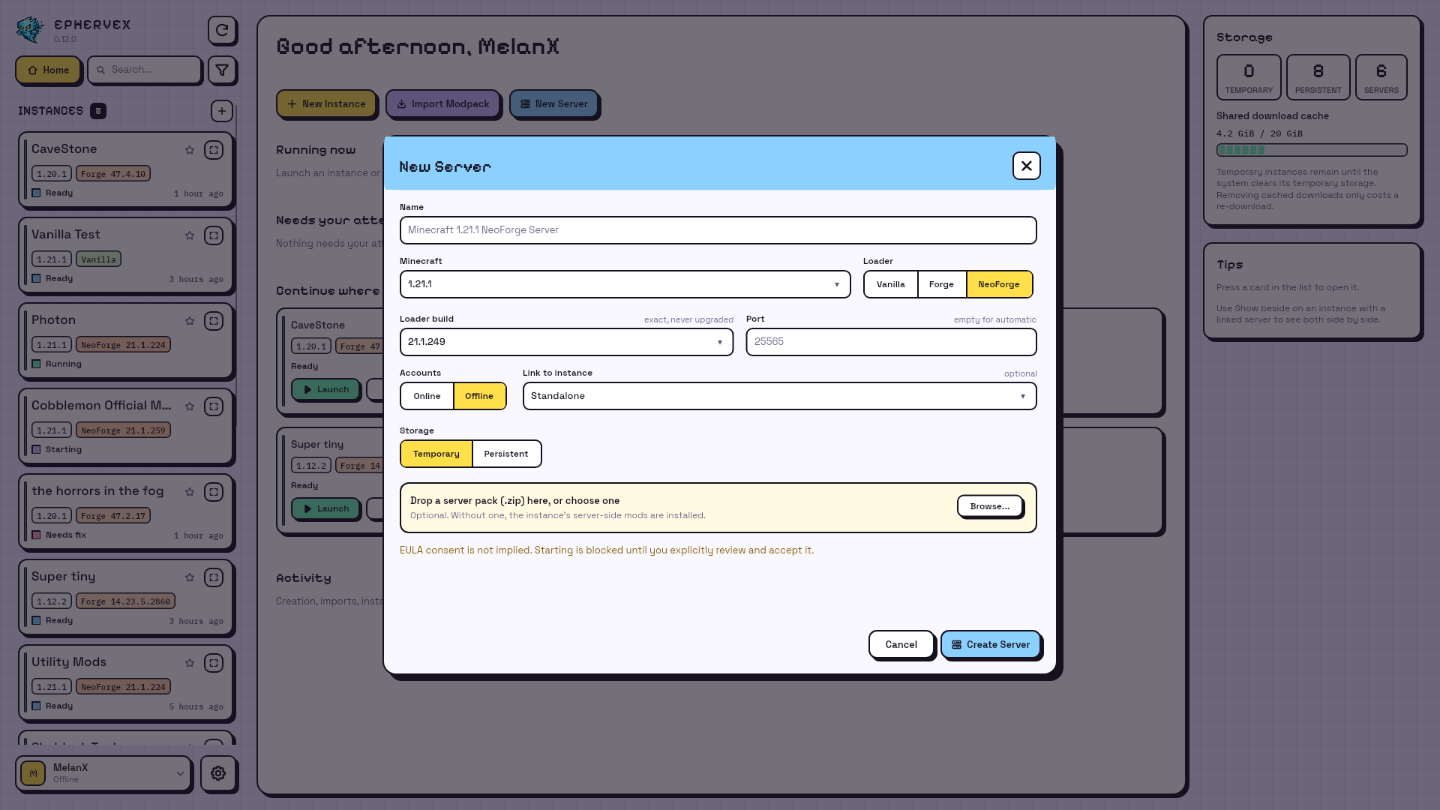Favorite the CaveStone instance with its star
Screen dimensions: 1440x810
(190, 150)
